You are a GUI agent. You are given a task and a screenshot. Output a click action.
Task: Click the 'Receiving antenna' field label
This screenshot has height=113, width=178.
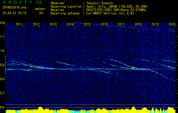(x=65, y=13)
